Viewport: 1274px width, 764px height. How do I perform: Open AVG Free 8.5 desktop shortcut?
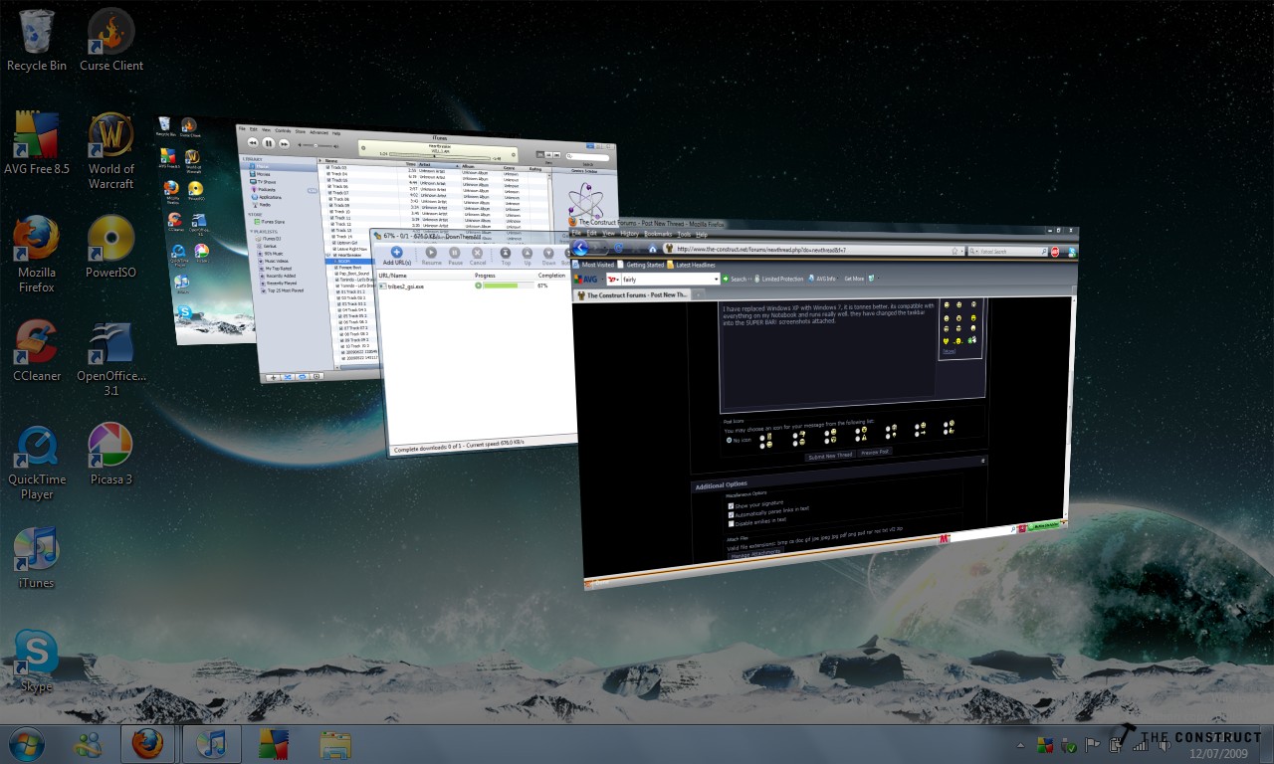pos(37,143)
